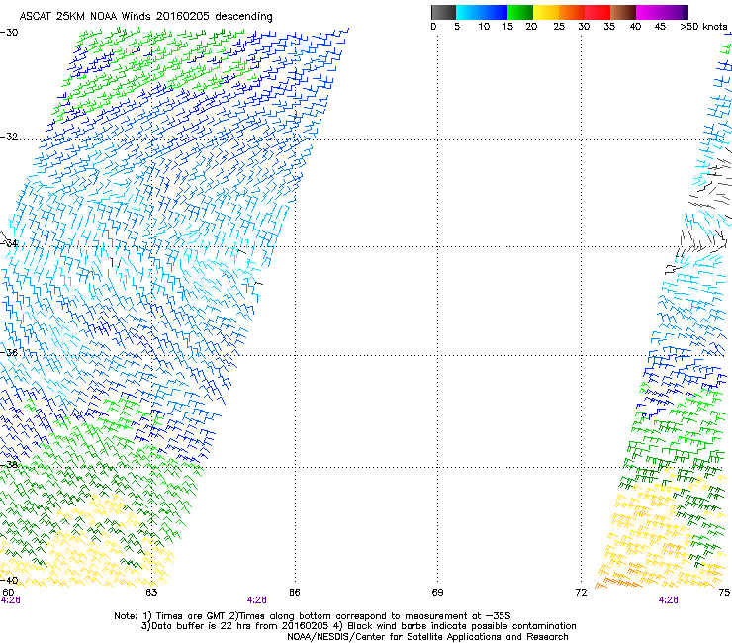Image resolution: width=732 pixels, height=643 pixels.
Task: Click the NOAA/NESDIS Center credit line
Action: point(427,637)
